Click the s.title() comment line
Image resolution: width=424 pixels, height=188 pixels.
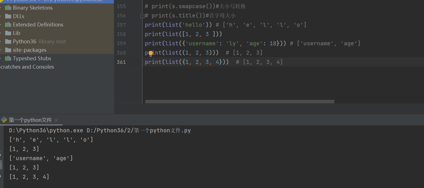point(190,15)
